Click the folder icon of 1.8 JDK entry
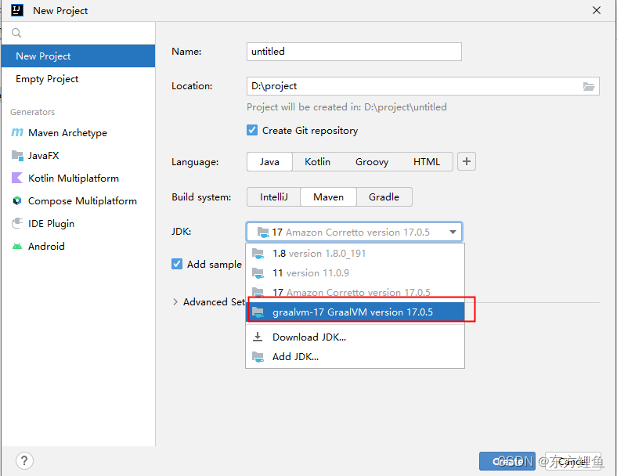 click(258, 254)
